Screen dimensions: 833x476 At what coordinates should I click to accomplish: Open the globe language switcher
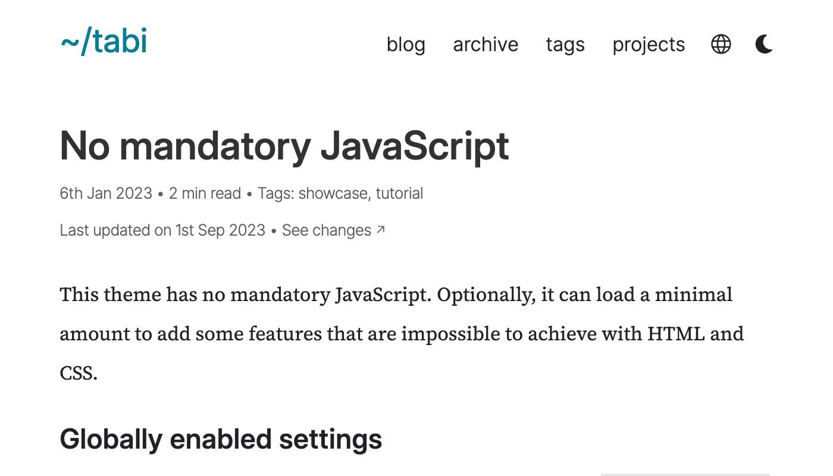coord(721,45)
